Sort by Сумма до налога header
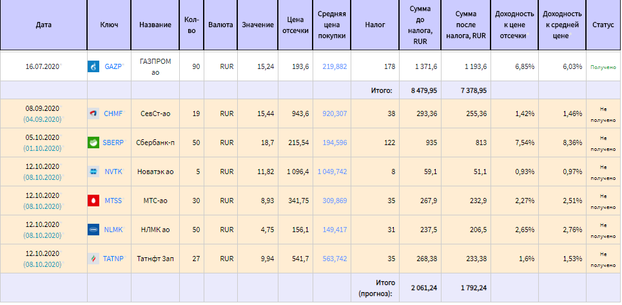 point(420,25)
